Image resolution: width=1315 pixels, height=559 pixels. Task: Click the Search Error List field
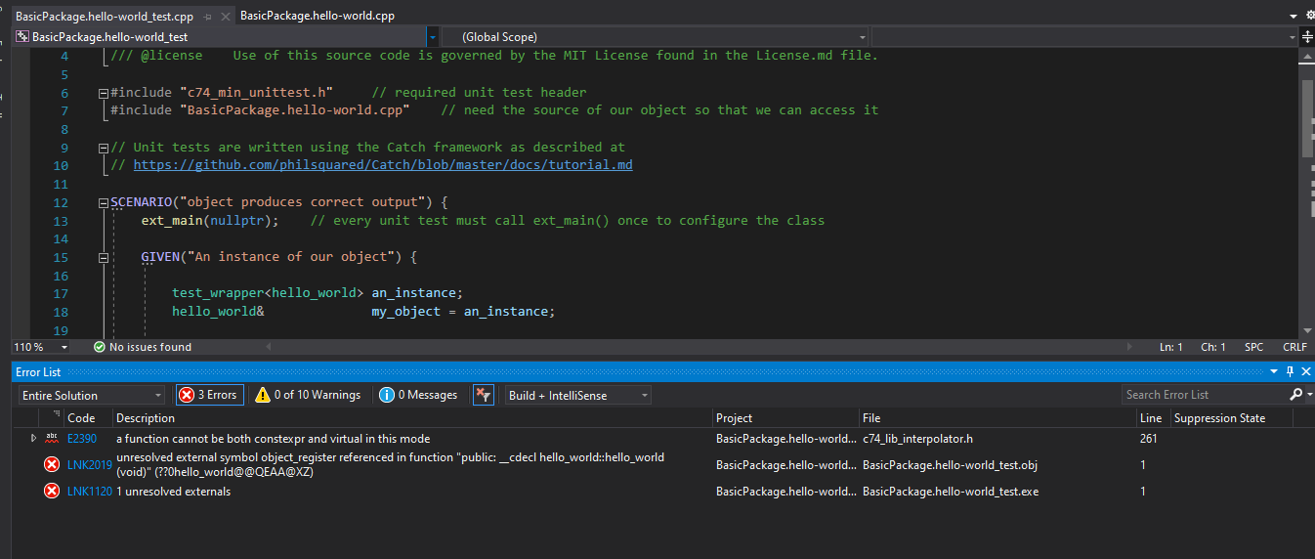(1204, 395)
